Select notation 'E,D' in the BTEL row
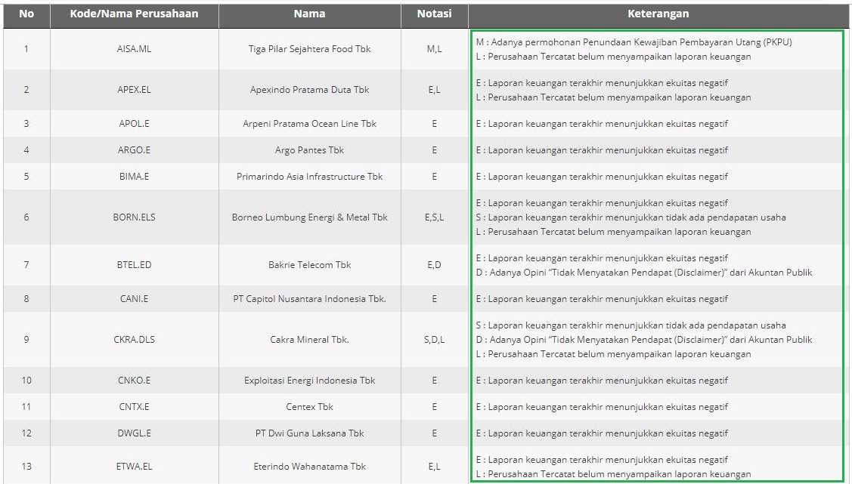This screenshot has height=484, width=852. 434,265
